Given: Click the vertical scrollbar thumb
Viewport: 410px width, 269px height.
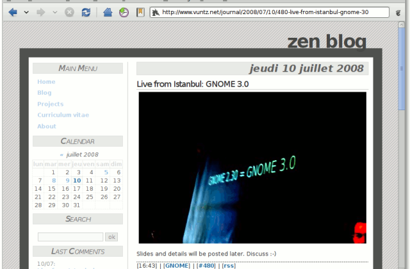Looking at the screenshot, I should pos(402,69).
